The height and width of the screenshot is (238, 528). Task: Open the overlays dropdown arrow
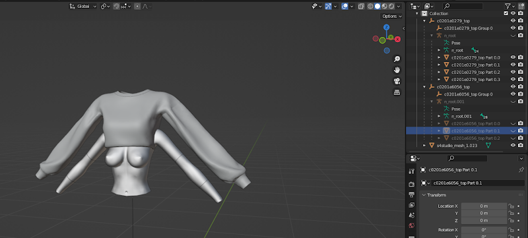(352, 6)
